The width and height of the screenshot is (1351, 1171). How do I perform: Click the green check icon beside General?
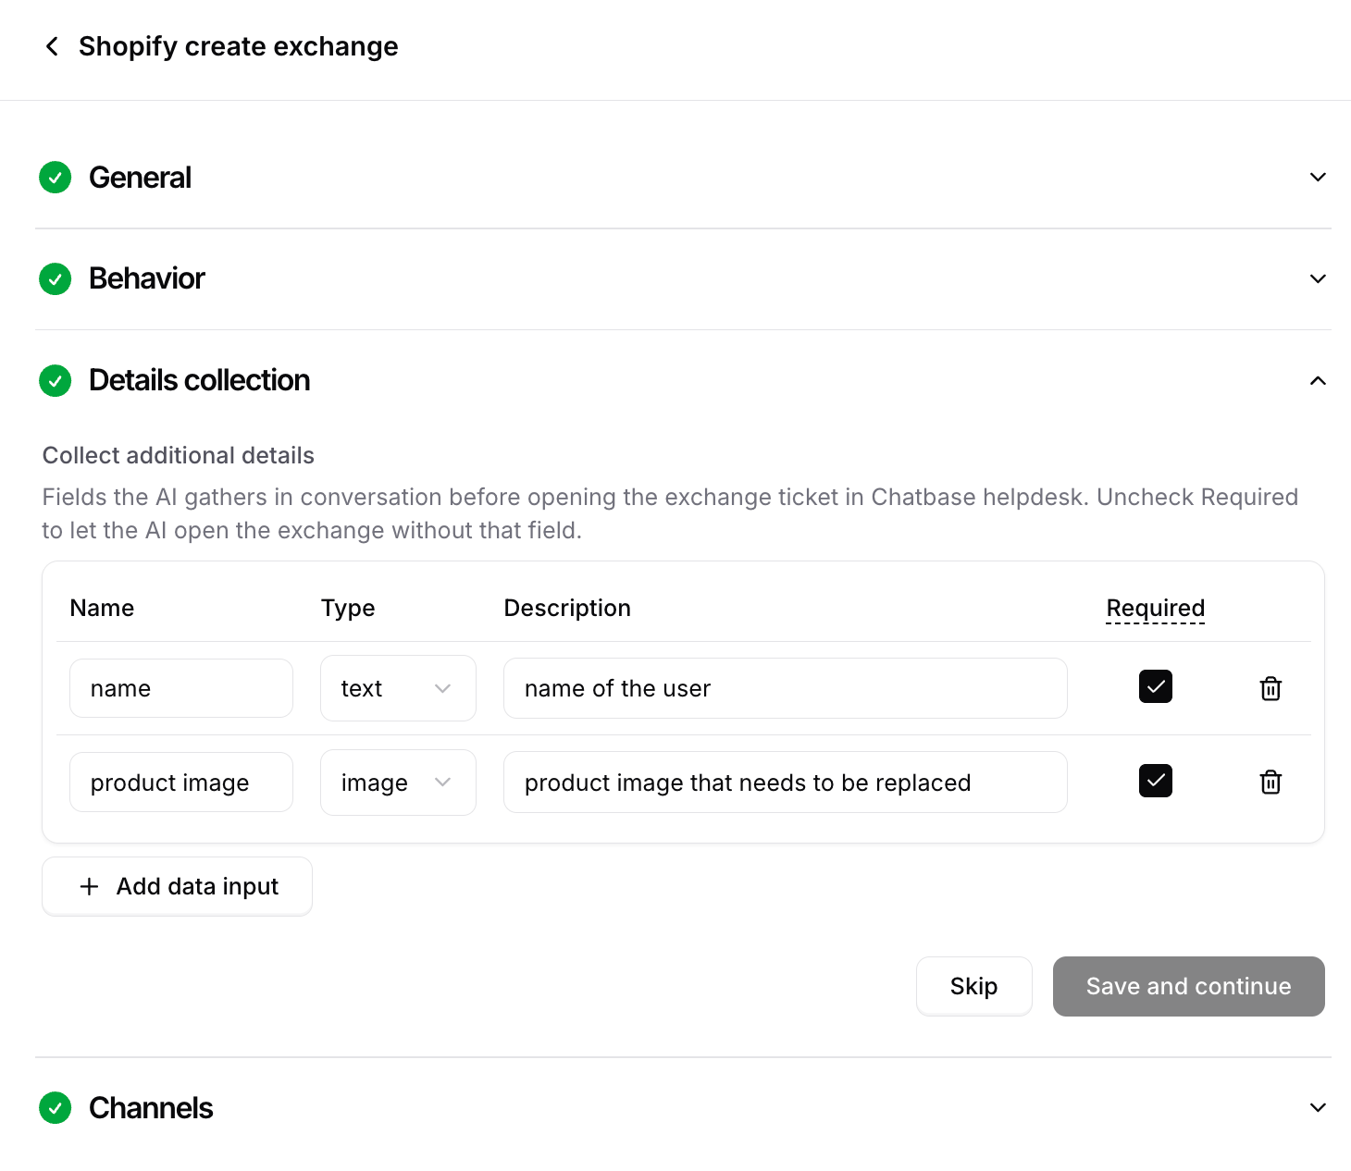(x=56, y=178)
